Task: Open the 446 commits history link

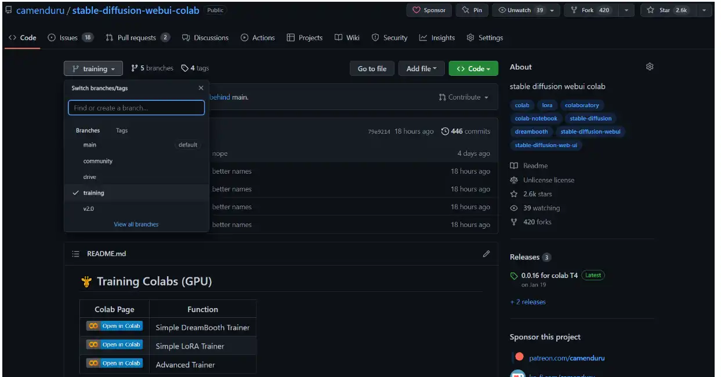Action: [466, 131]
